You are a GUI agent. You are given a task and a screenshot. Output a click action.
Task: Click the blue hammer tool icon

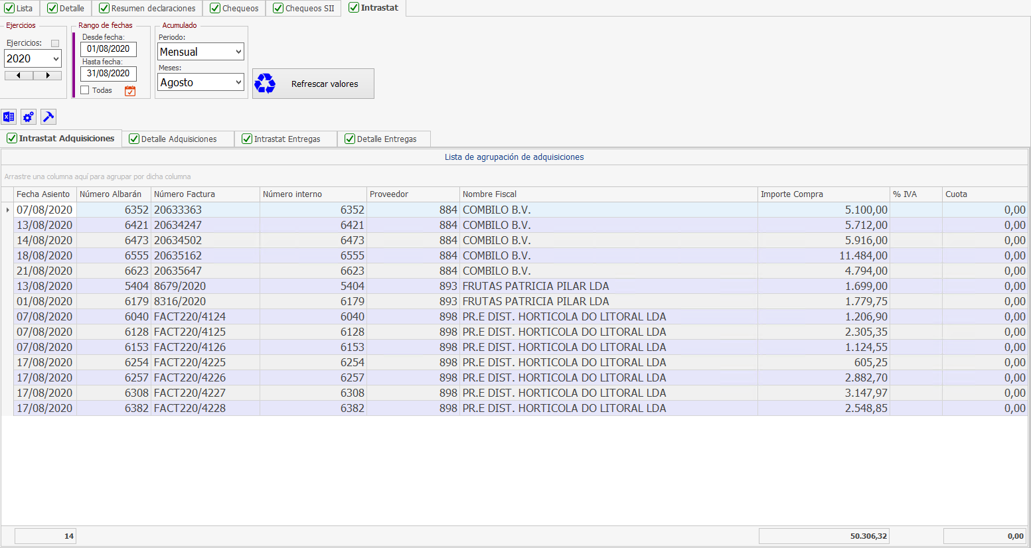point(48,117)
